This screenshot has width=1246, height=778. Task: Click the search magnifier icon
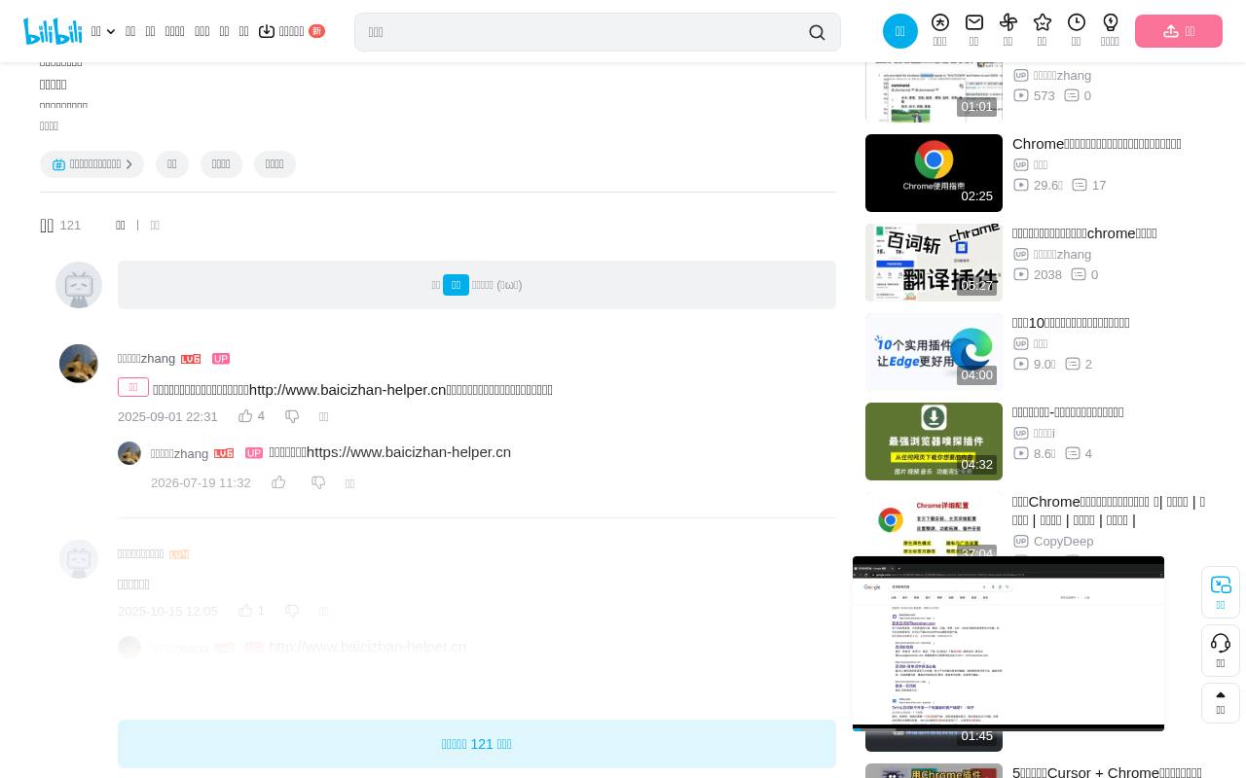tap(817, 32)
